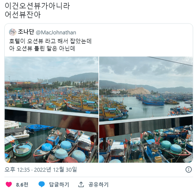Open the 오후 12:35 timestamp link
This screenshot has width=195, height=189.
(17, 169)
